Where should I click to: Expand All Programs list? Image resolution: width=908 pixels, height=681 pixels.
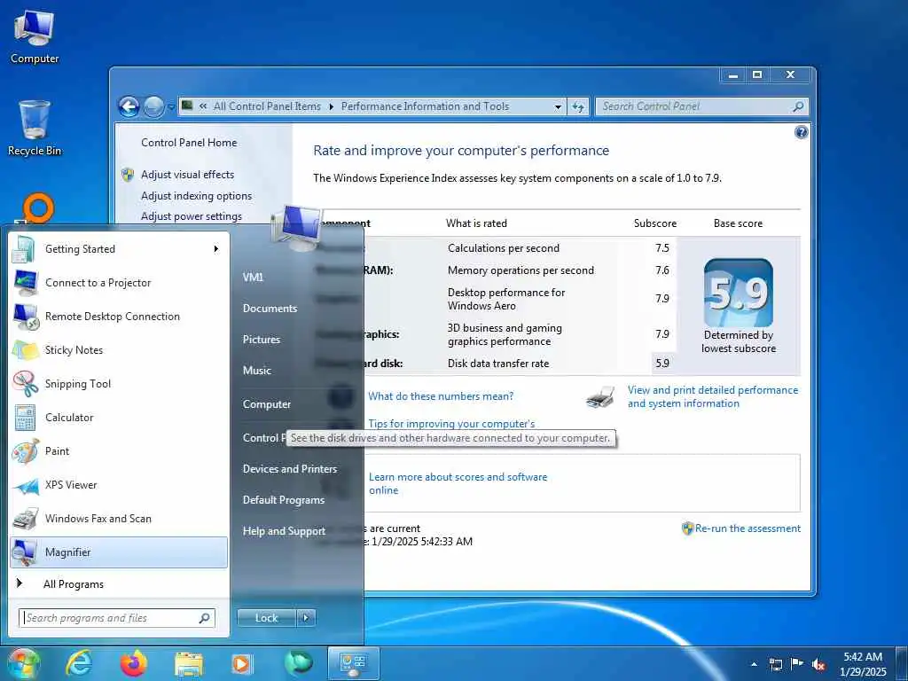coord(74,584)
